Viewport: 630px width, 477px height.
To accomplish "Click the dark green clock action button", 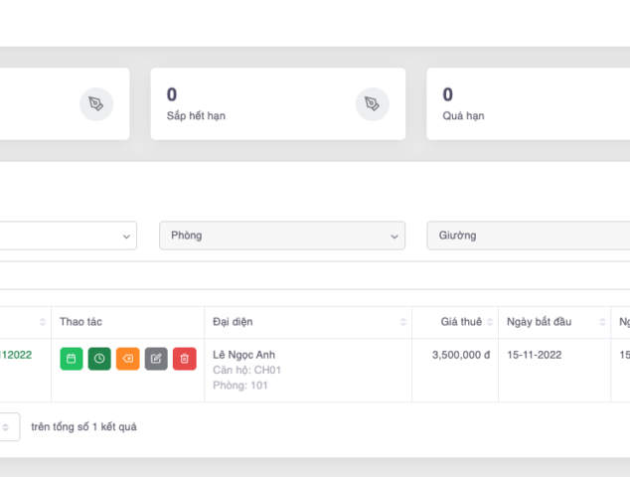I will [x=99, y=359].
